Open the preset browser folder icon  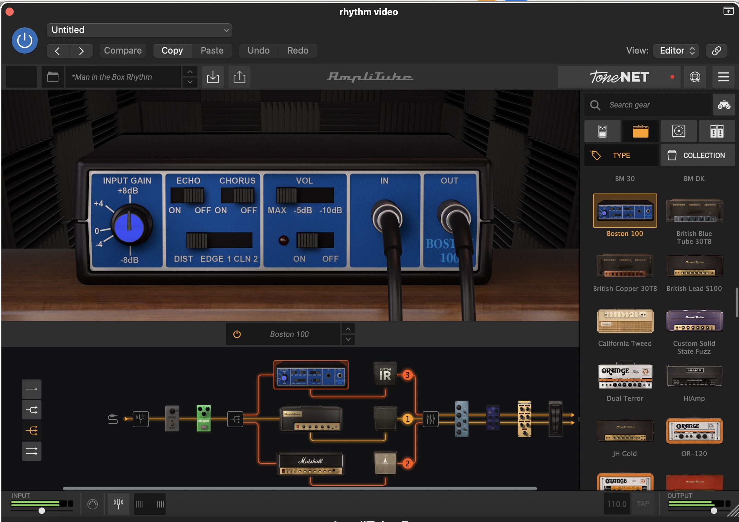[x=53, y=77]
